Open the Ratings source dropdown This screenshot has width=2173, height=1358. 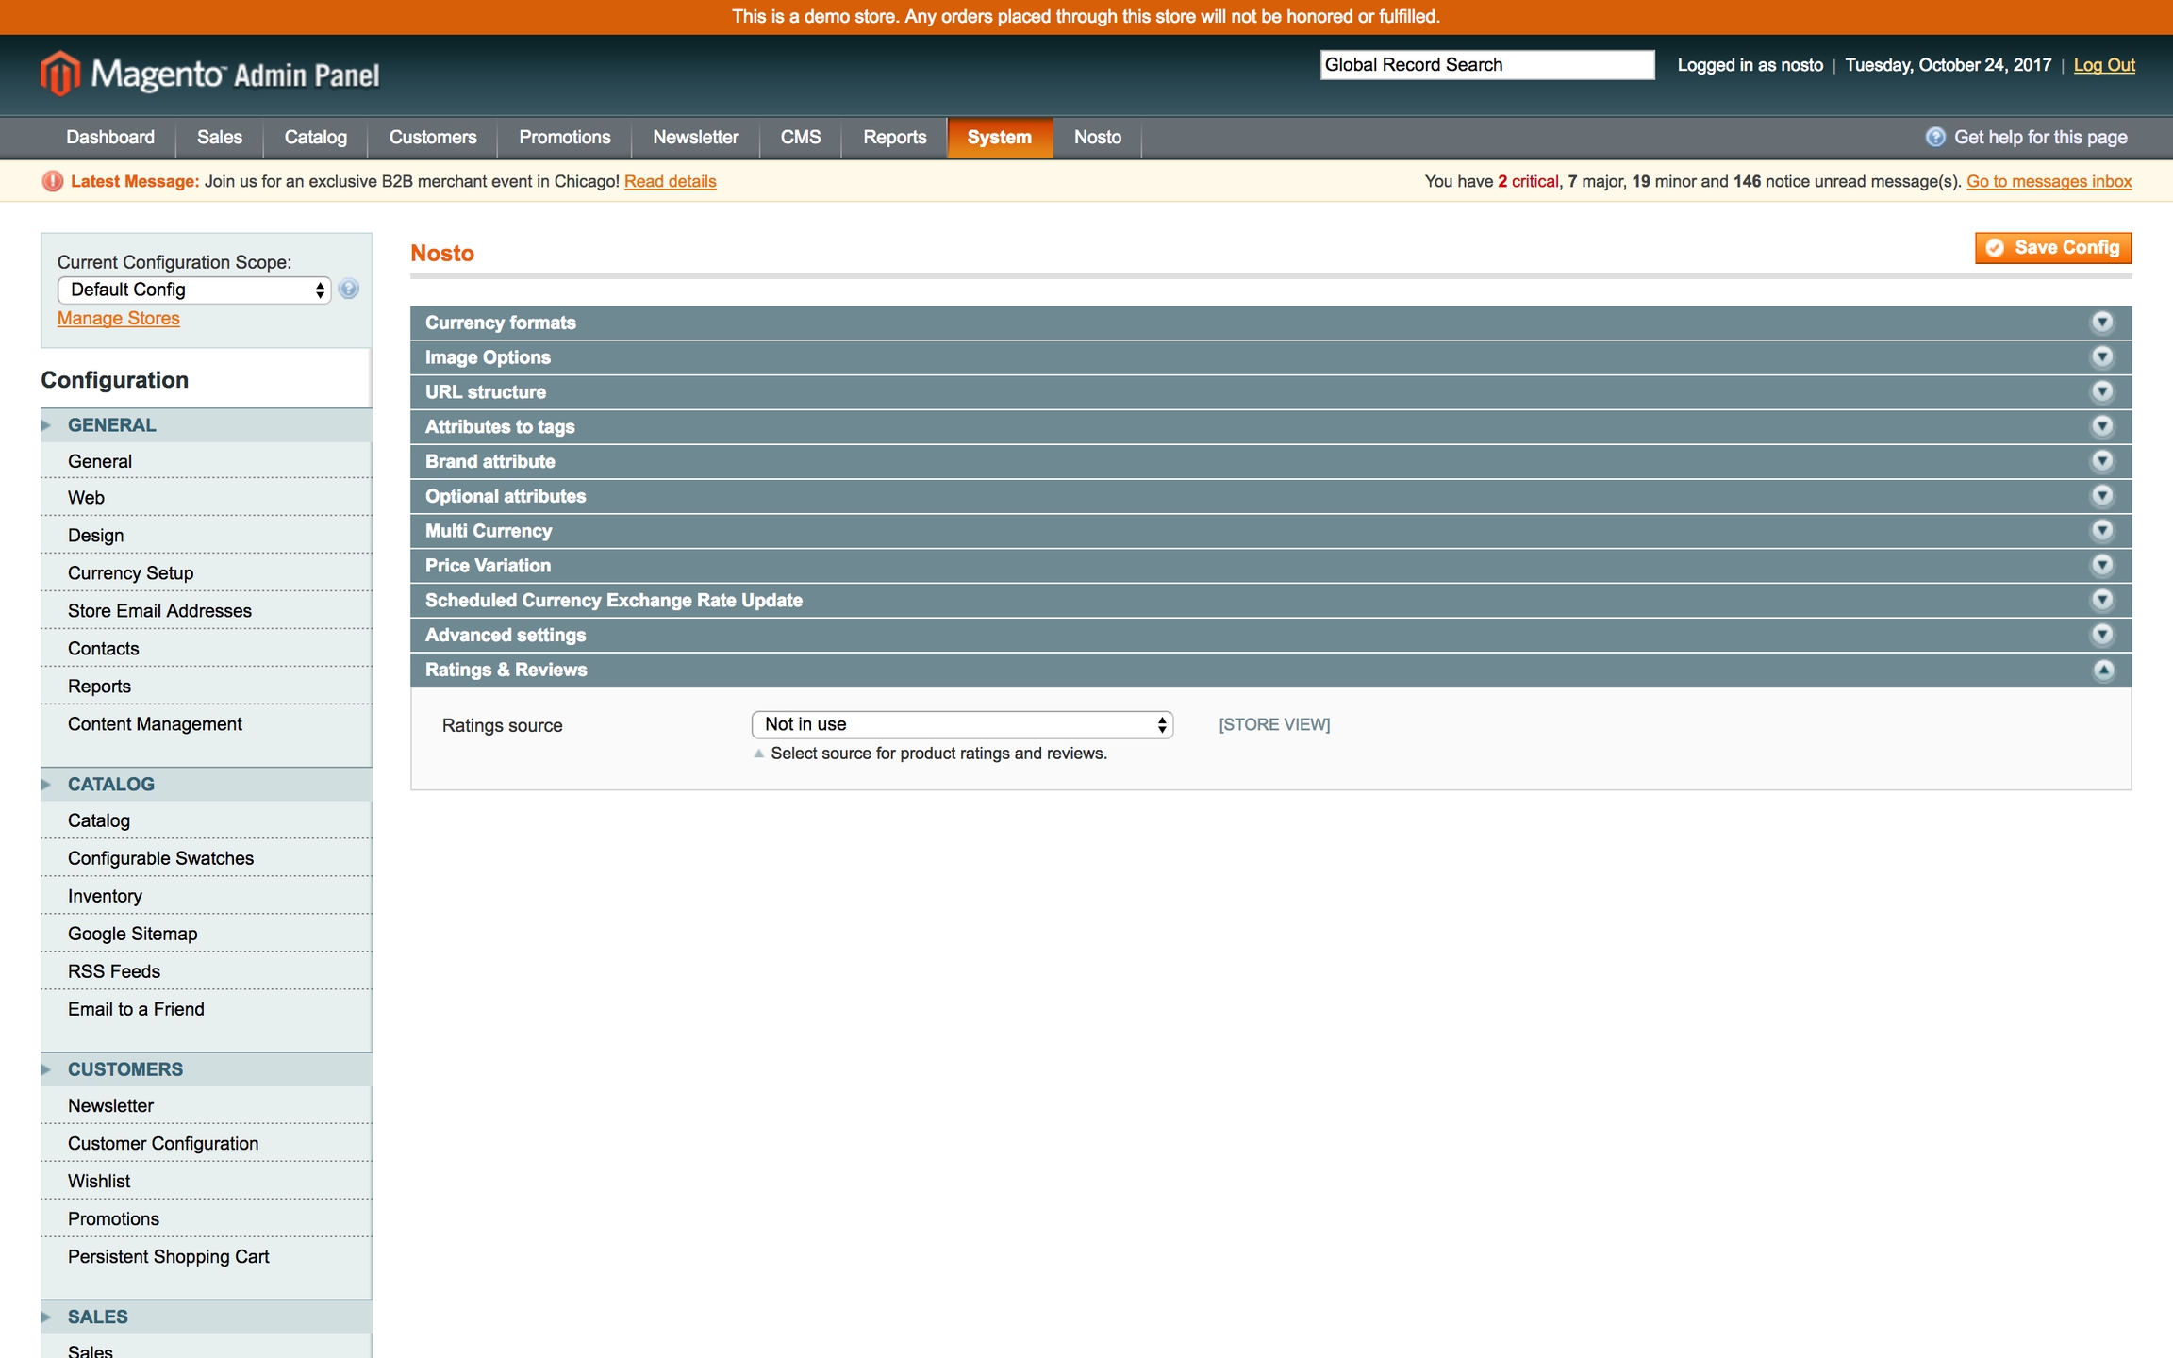point(961,724)
